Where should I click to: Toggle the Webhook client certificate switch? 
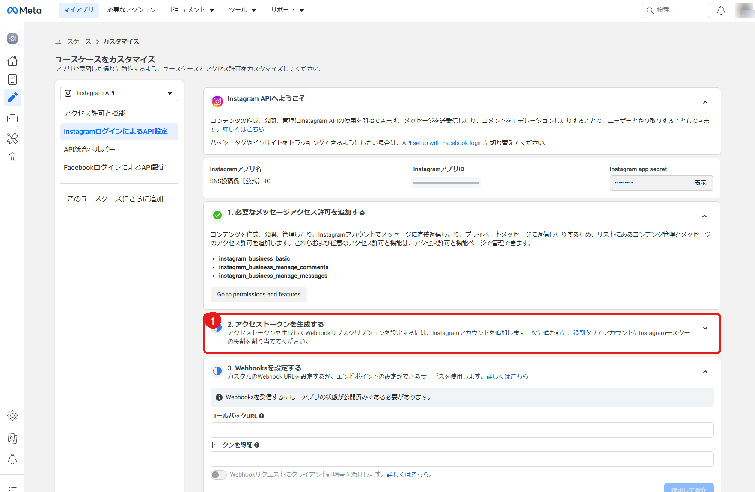pyautogui.click(x=218, y=475)
